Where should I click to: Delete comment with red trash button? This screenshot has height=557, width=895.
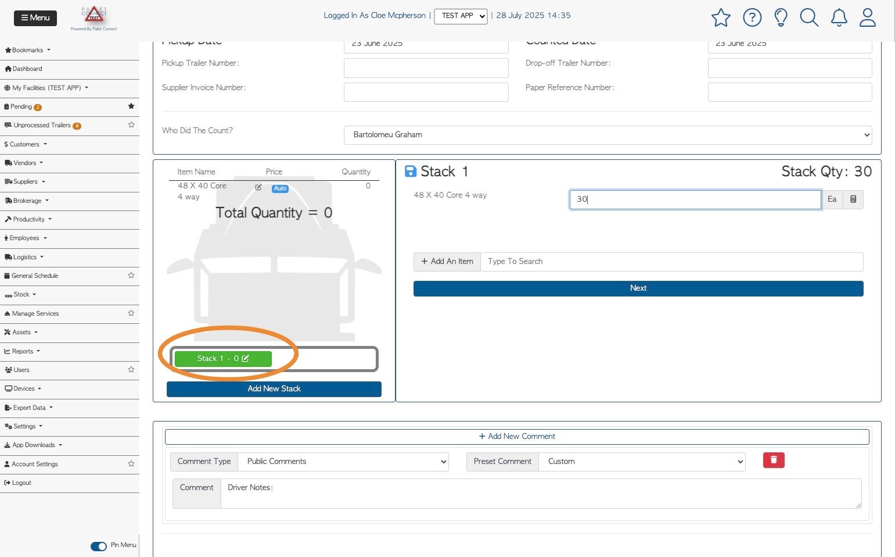pos(773,460)
